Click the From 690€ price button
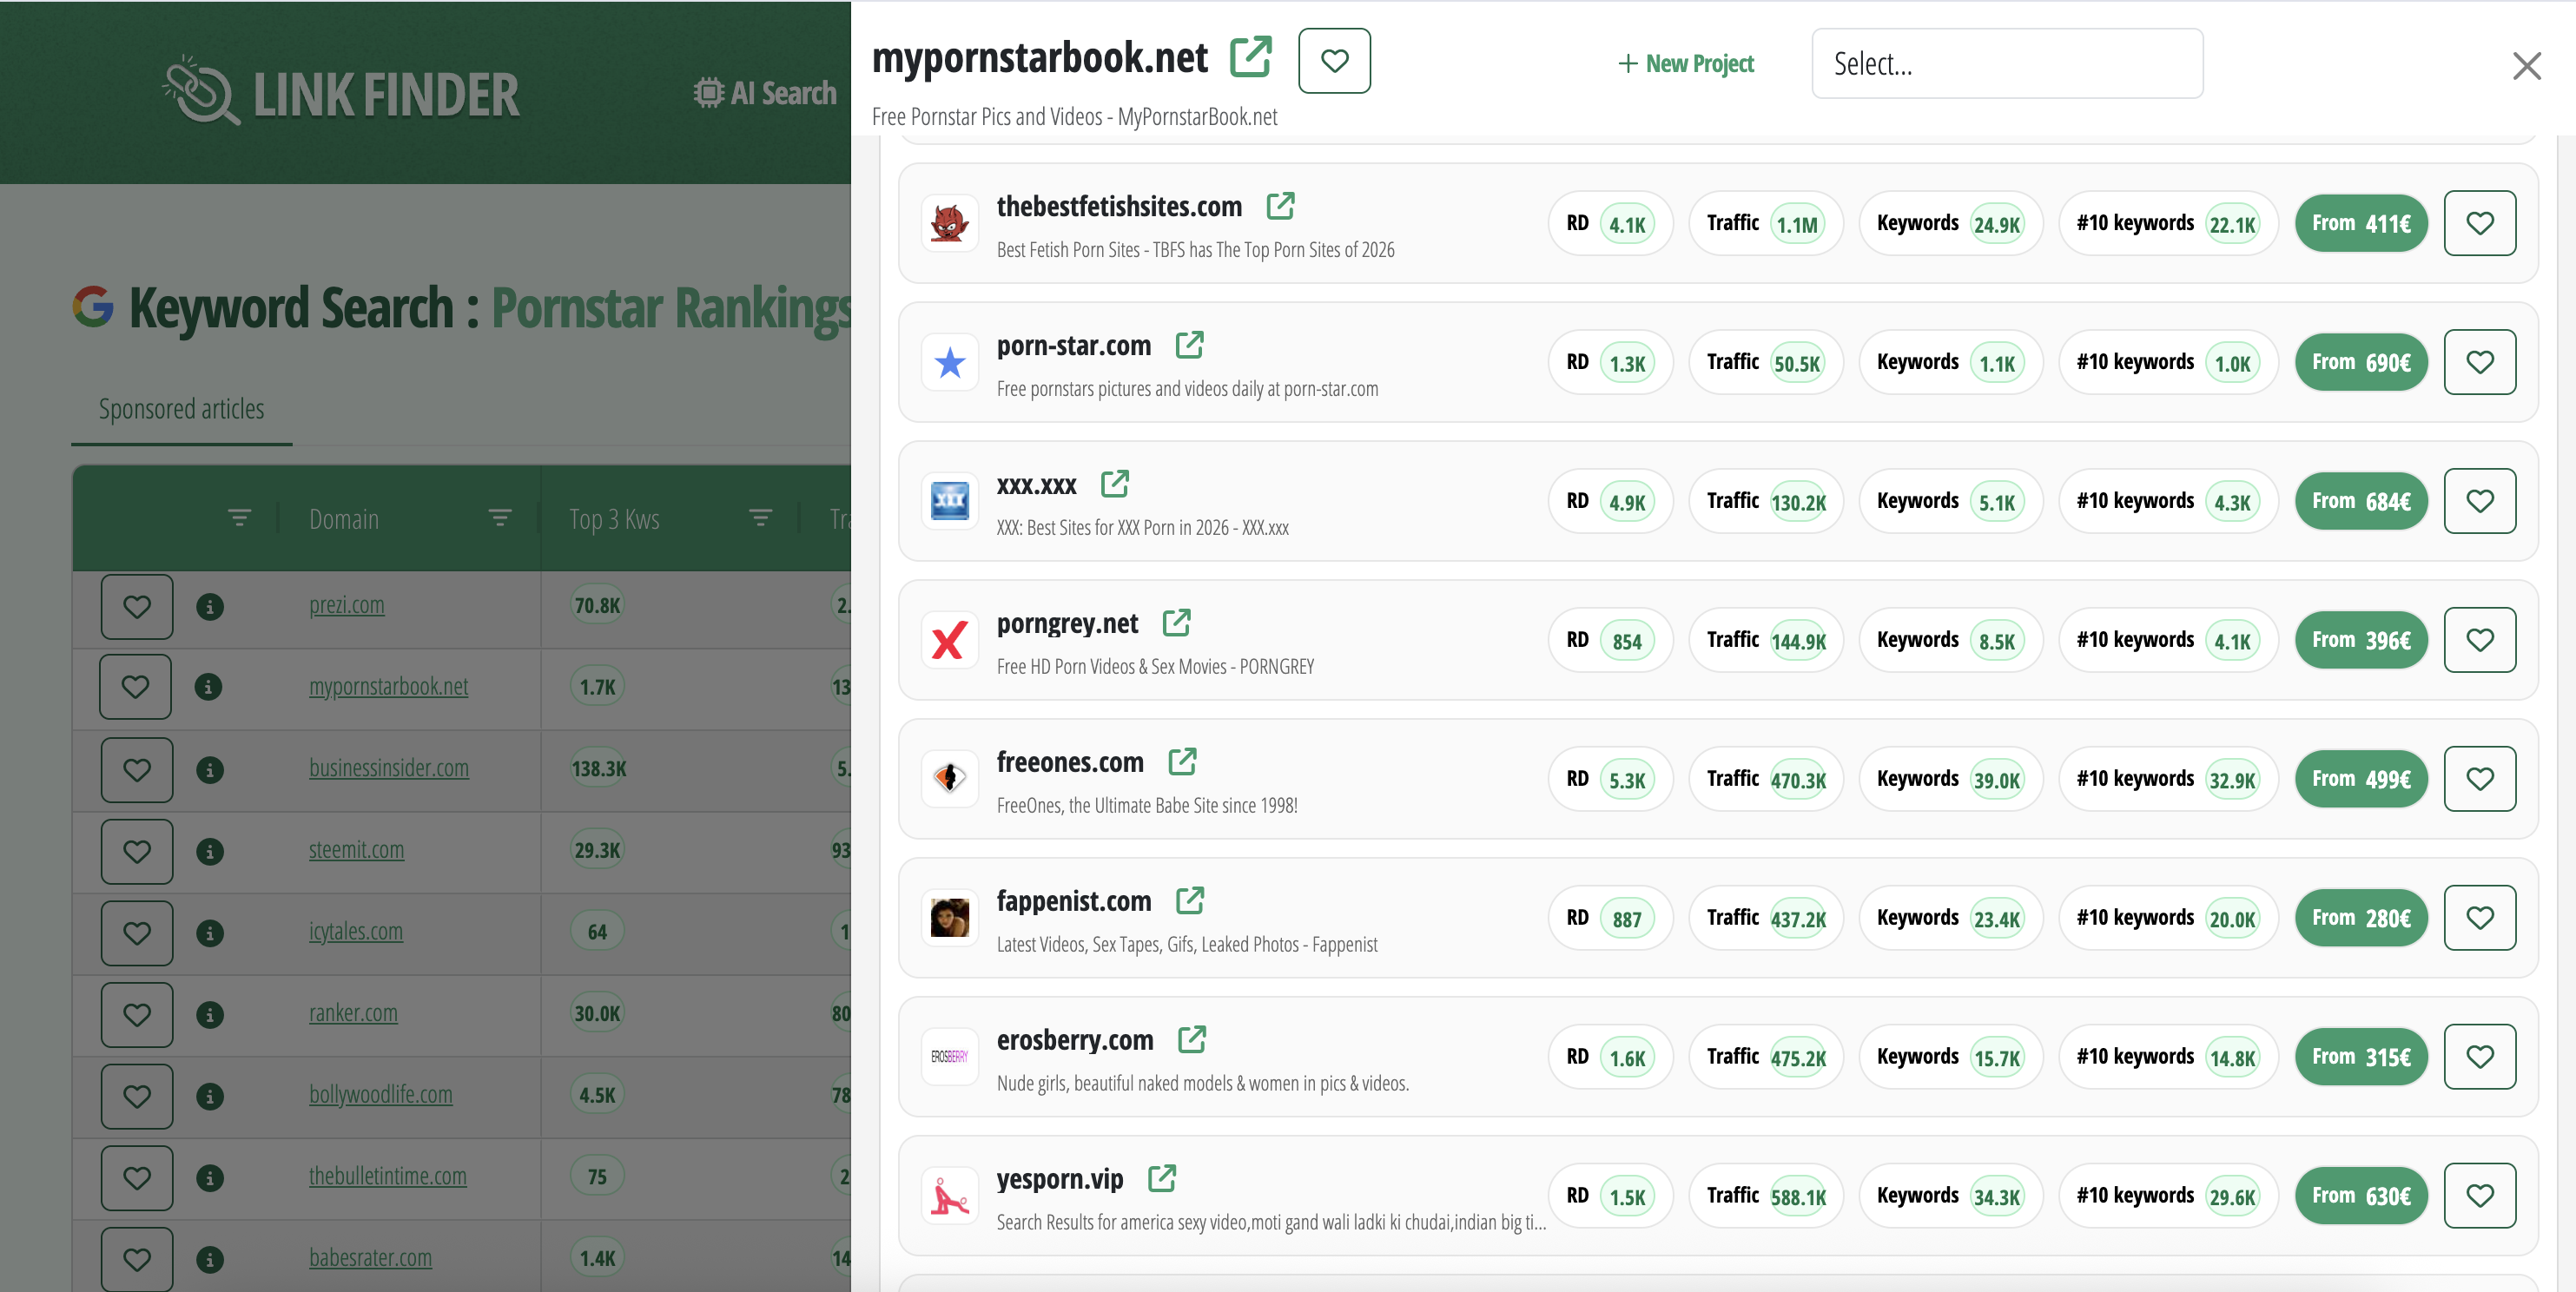Image resolution: width=2576 pixels, height=1292 pixels. (x=2360, y=362)
